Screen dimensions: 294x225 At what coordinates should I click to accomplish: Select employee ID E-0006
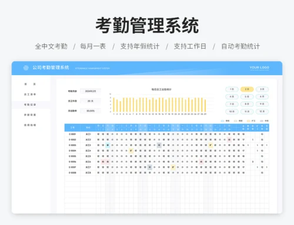pyautogui.click(x=72, y=162)
